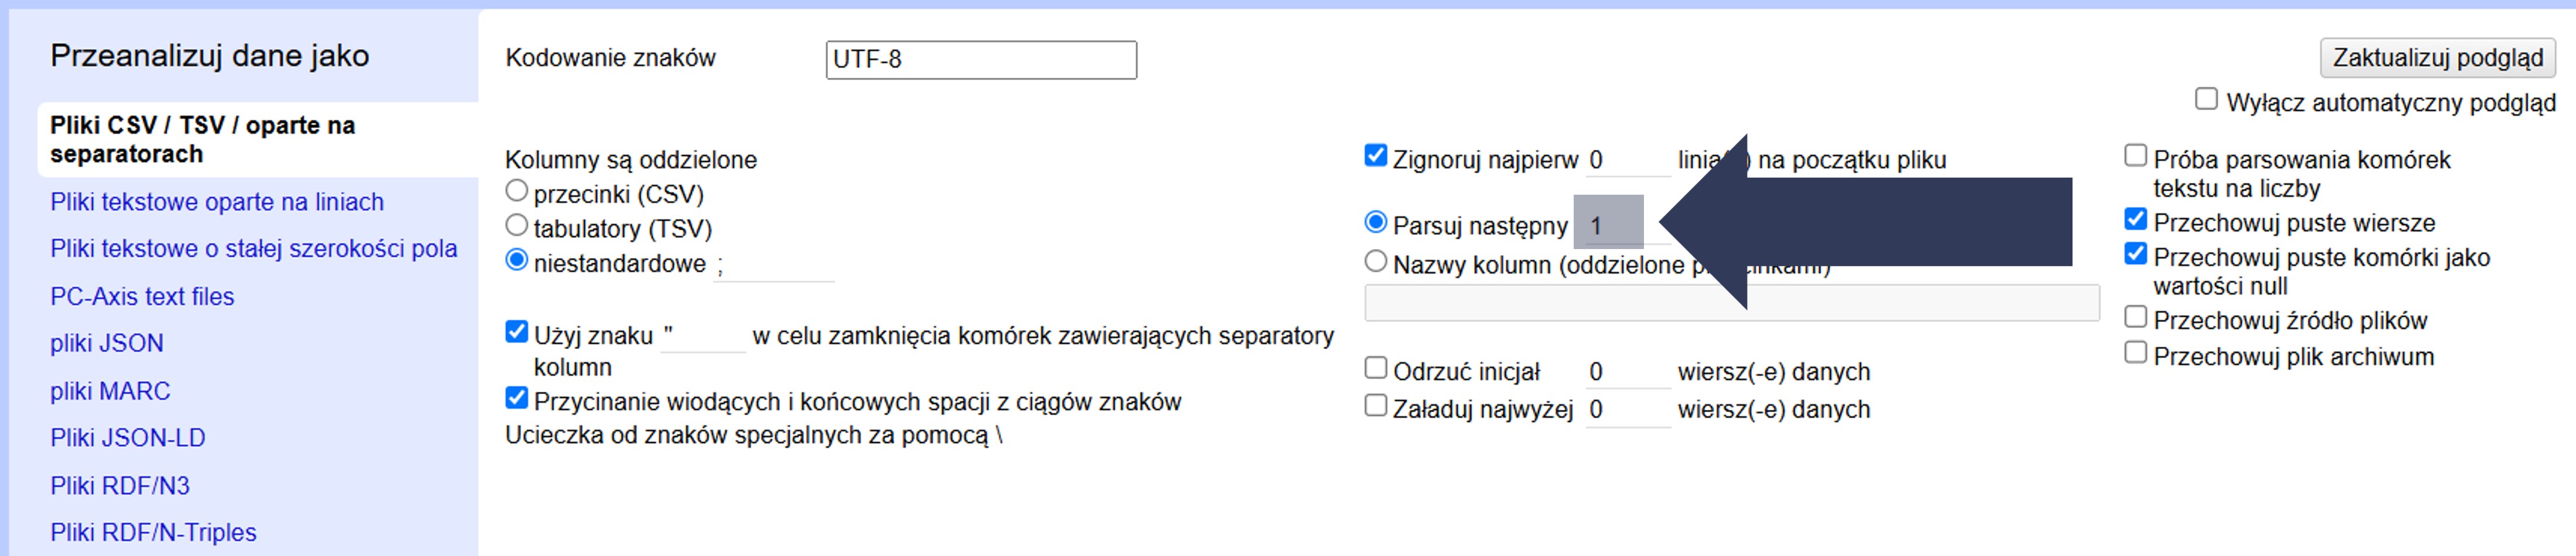Choose niestandardowe separator radio button
Image resolution: width=2576 pixels, height=556 pixels.
click(517, 261)
